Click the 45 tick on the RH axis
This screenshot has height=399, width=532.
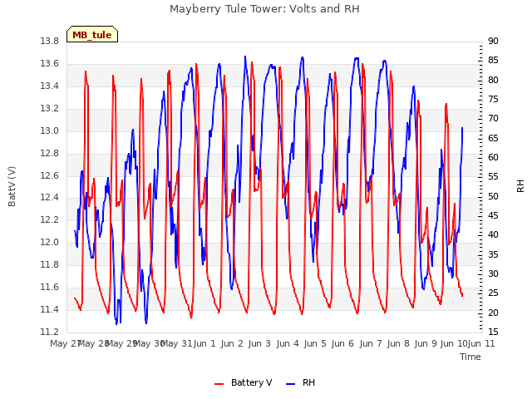[x=493, y=216]
